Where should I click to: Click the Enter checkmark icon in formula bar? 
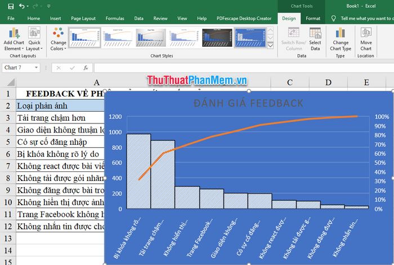(73, 68)
